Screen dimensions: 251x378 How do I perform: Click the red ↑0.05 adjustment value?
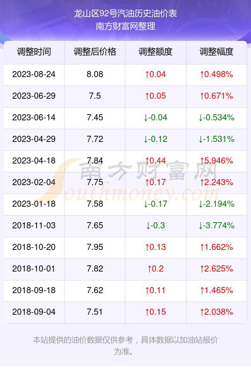[156, 96]
